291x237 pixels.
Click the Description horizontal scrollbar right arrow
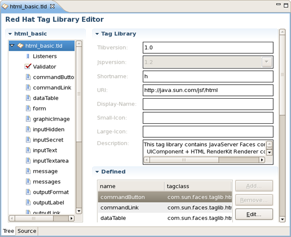tap(262, 160)
